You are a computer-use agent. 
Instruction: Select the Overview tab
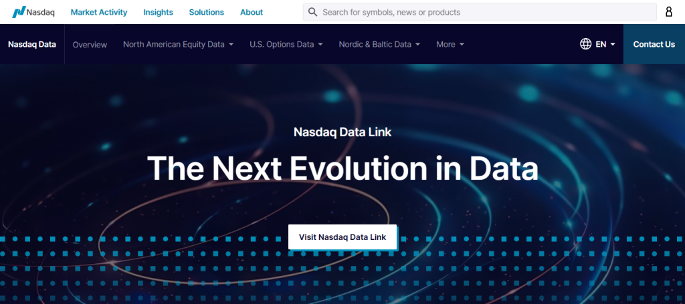coord(90,45)
